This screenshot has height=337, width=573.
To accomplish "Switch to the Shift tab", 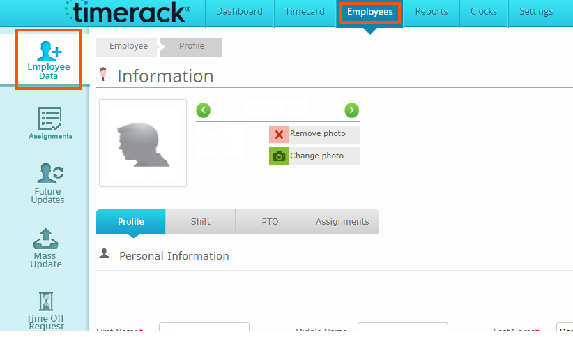I will [200, 221].
